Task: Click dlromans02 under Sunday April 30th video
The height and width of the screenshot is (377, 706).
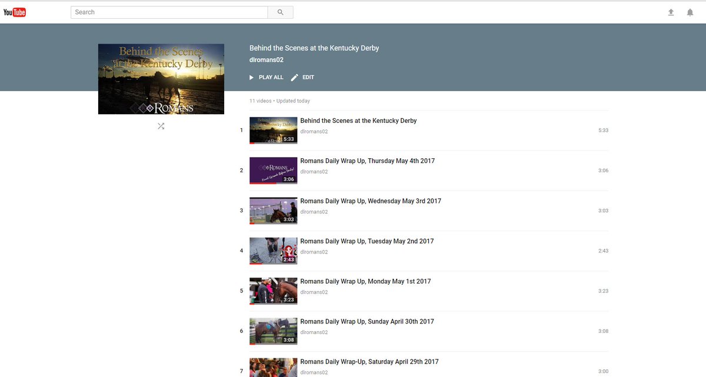Action: [314, 332]
